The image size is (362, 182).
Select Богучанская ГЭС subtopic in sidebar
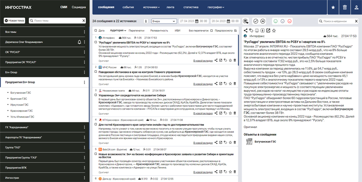tap(21, 93)
